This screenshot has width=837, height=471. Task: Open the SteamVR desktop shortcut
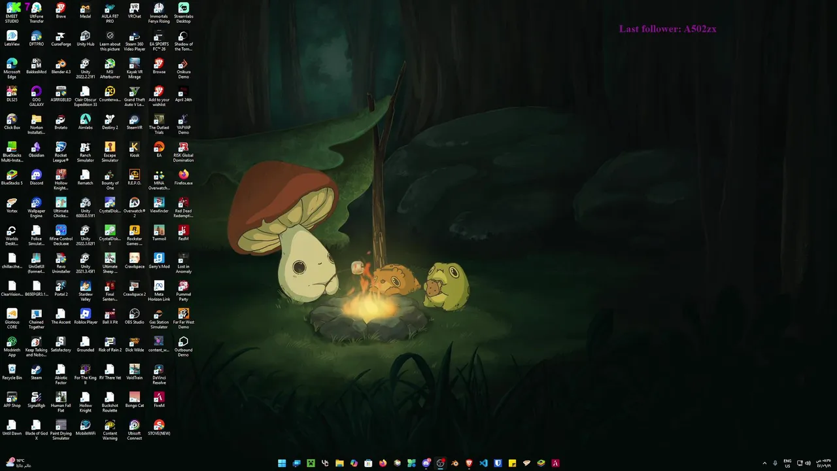[135, 122]
